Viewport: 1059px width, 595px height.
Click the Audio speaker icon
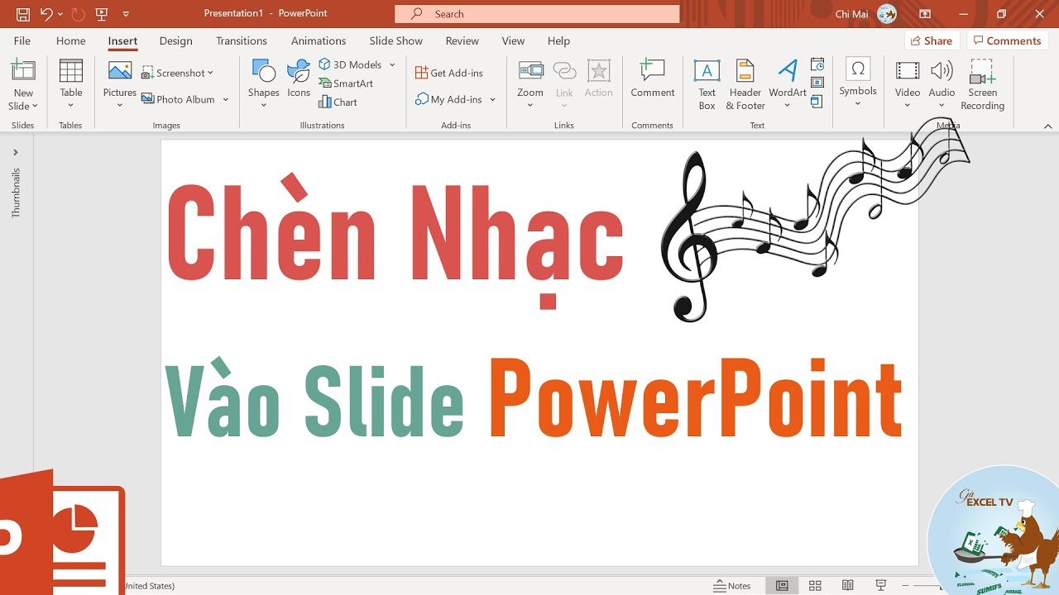point(942,71)
